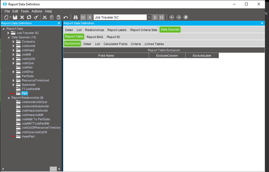The width and height of the screenshot is (269, 172).
Task: Click the Undo arrow icon
Action: pyautogui.click(x=66, y=17)
